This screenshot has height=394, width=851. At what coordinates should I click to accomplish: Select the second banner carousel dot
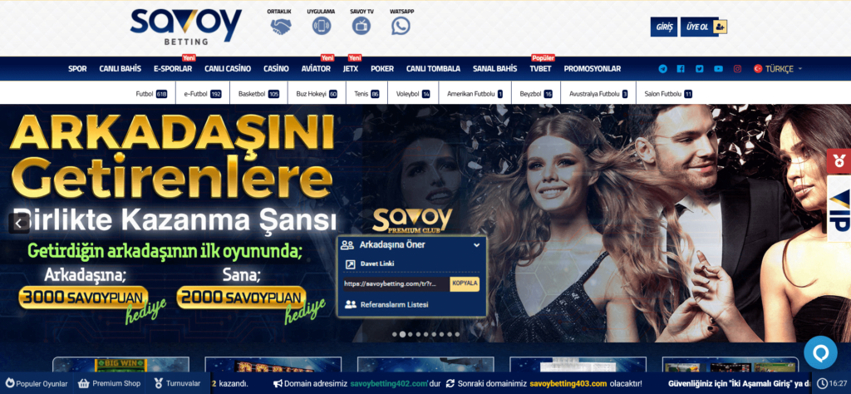click(x=403, y=334)
